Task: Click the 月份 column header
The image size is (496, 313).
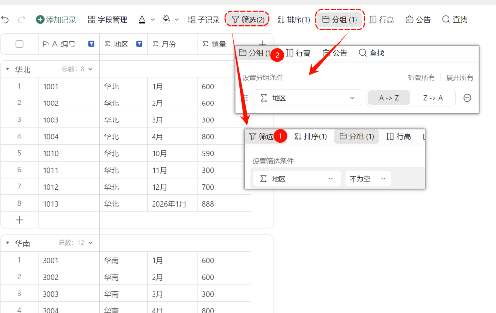Action: tap(172, 44)
